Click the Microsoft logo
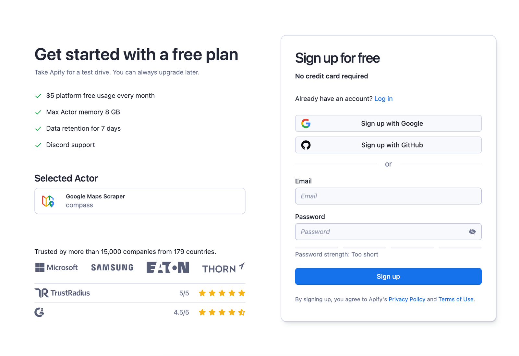Screen dimensions: 519x356 tap(56, 267)
